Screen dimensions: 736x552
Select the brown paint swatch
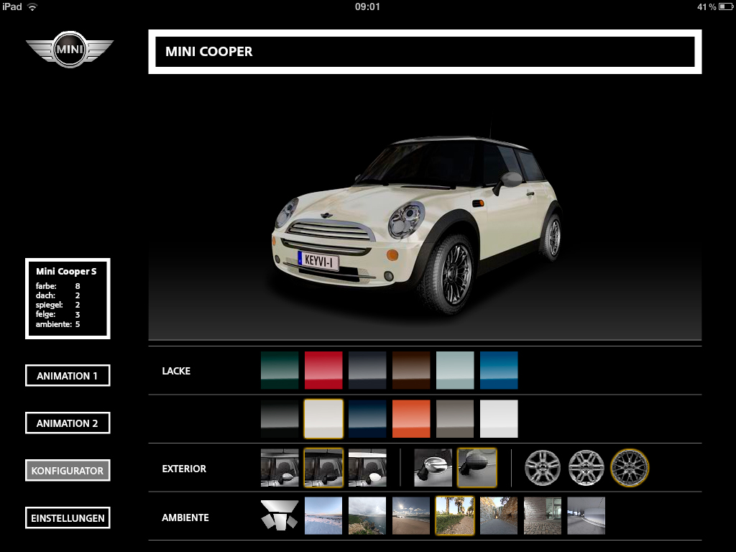pos(411,370)
